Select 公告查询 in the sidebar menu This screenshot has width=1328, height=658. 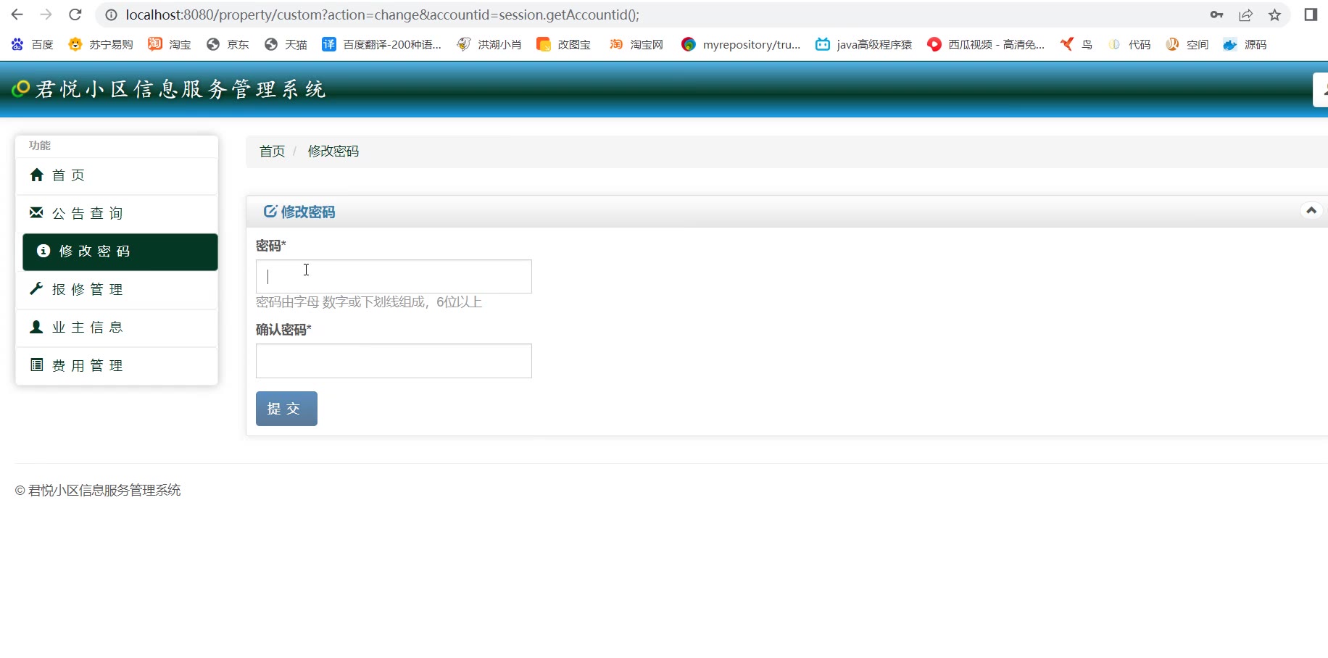click(117, 213)
